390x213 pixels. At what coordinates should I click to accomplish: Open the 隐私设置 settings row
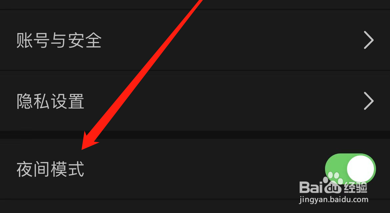click(x=195, y=101)
